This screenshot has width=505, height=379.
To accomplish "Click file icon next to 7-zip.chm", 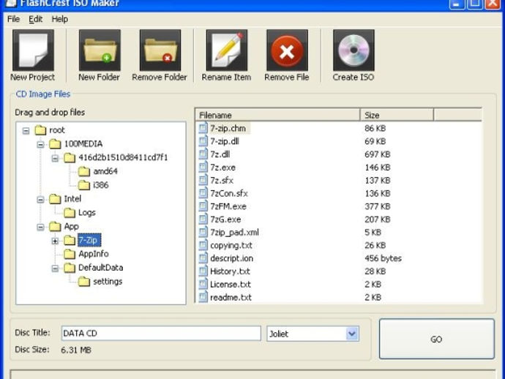I will 203,128.
